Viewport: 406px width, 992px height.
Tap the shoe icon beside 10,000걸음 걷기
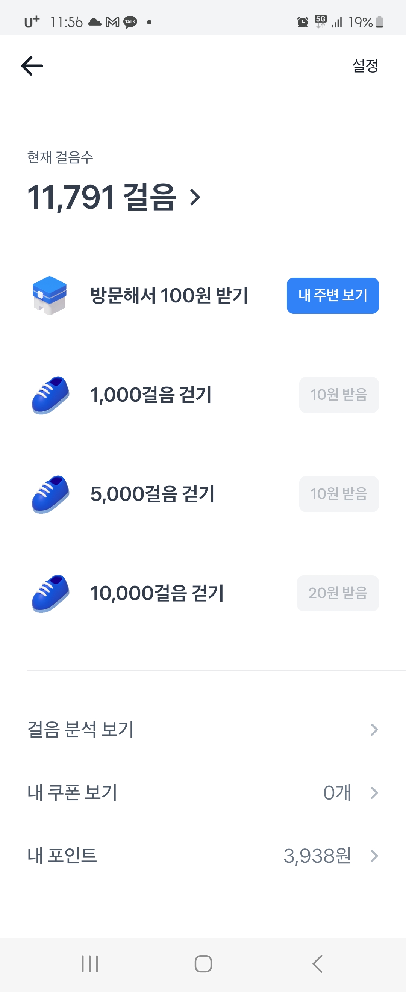50,593
